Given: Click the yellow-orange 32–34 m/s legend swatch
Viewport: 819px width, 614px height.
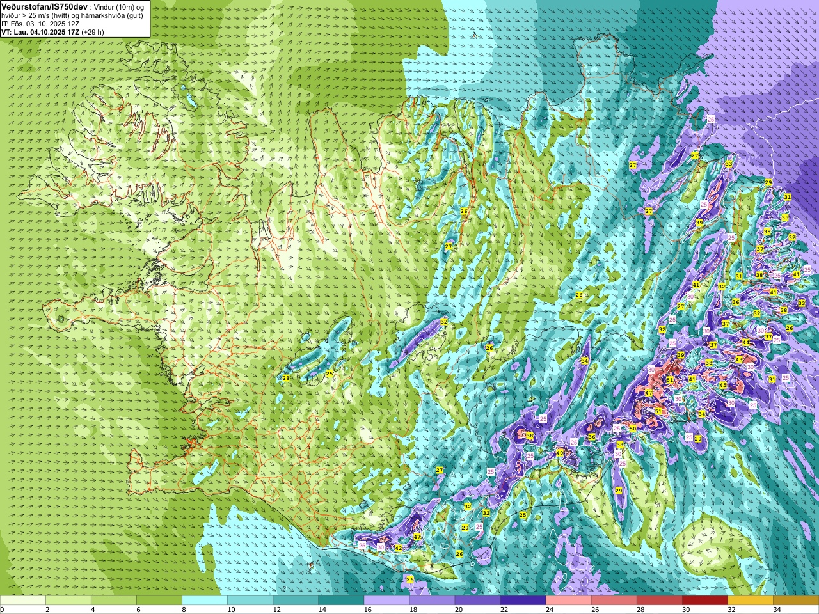Looking at the screenshot, I should tap(750, 601).
